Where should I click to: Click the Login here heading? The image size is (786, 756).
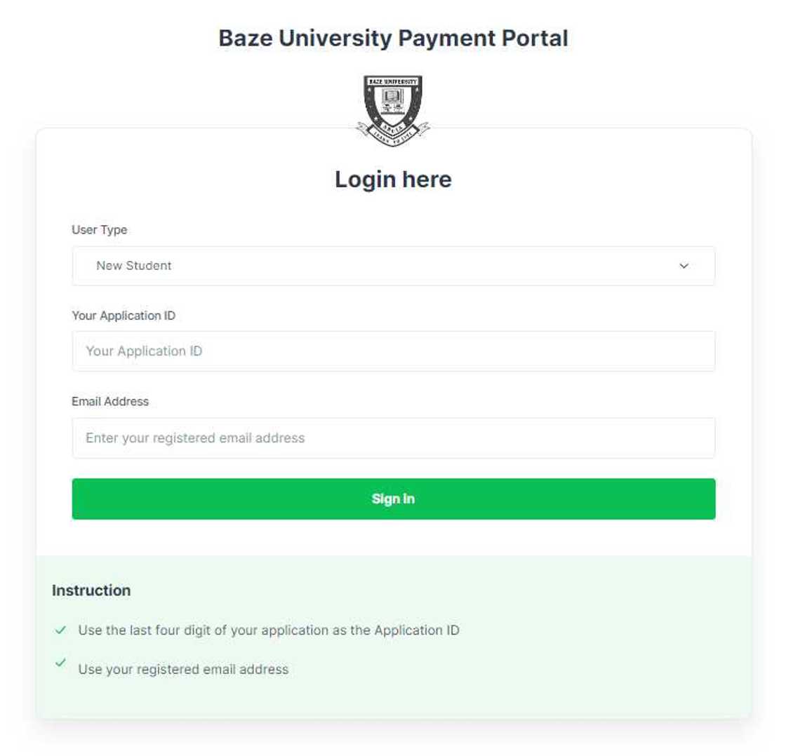[x=393, y=180]
